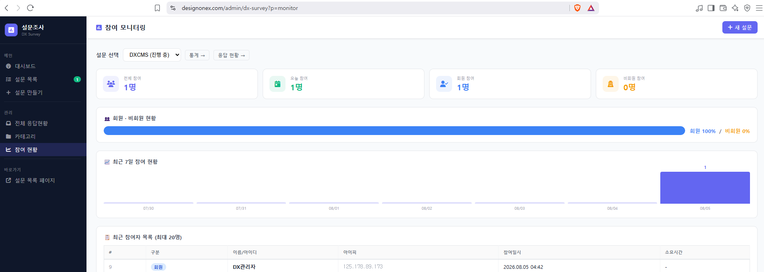This screenshot has width=764, height=272.
Task: Click the green badge on 설문 목록
Action: pyautogui.click(x=77, y=79)
